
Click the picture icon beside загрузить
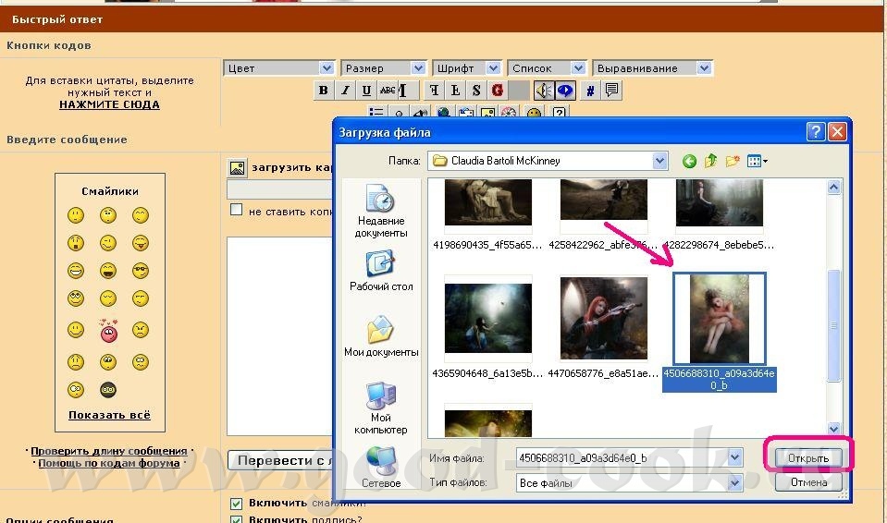tap(237, 168)
